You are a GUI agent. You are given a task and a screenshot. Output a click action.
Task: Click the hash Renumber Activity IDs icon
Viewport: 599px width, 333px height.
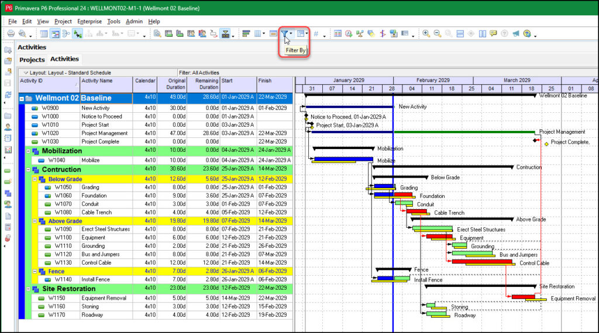point(316,34)
